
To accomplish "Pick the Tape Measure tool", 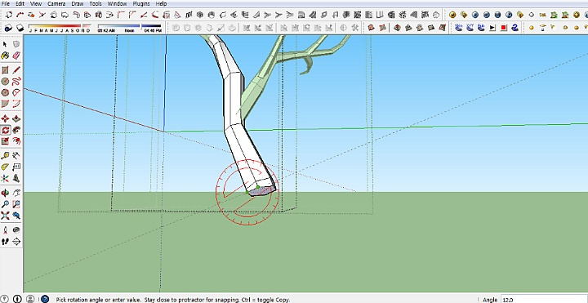I will [5, 156].
